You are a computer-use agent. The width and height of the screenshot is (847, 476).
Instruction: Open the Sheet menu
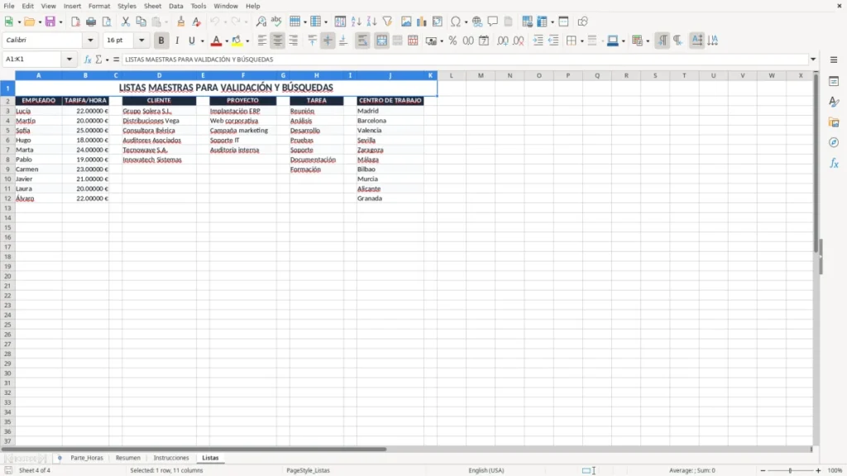pos(152,6)
